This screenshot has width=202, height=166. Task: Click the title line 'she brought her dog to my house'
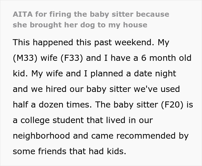tap(80, 25)
